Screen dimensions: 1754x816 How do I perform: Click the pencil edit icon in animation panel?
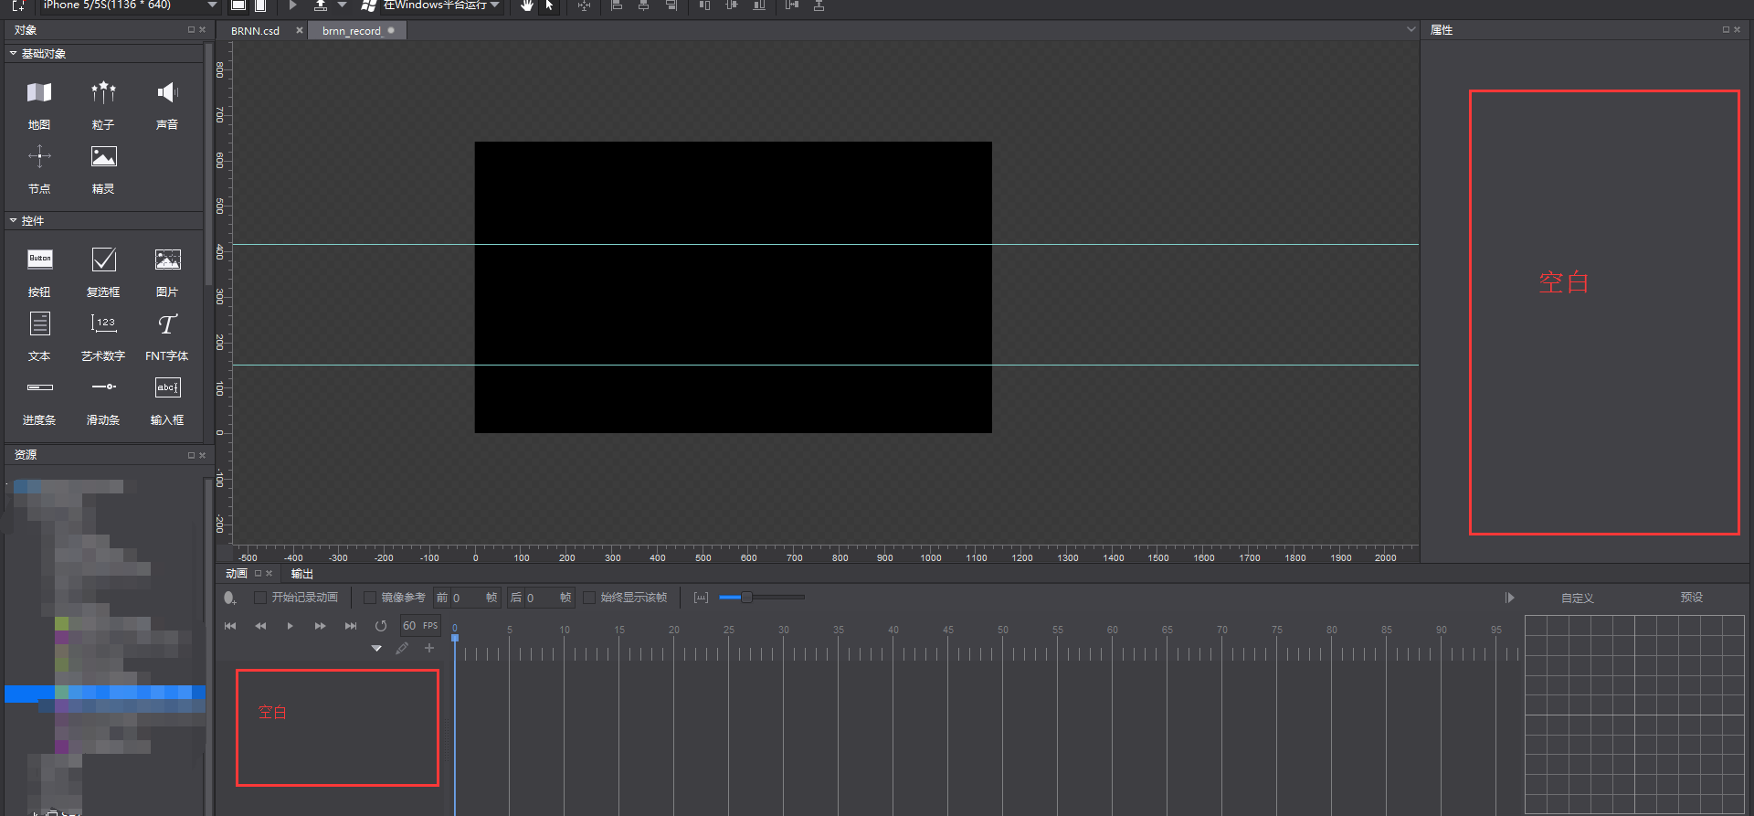(x=402, y=648)
